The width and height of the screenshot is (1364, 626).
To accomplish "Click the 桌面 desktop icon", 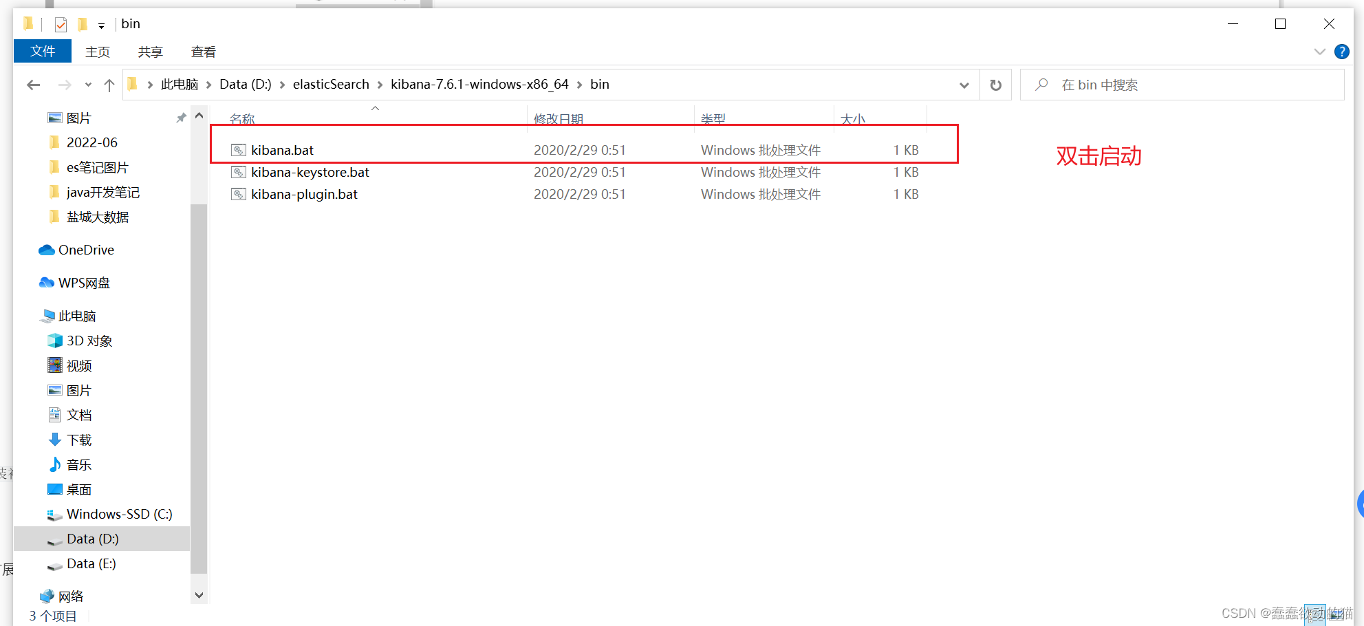I will (55, 489).
